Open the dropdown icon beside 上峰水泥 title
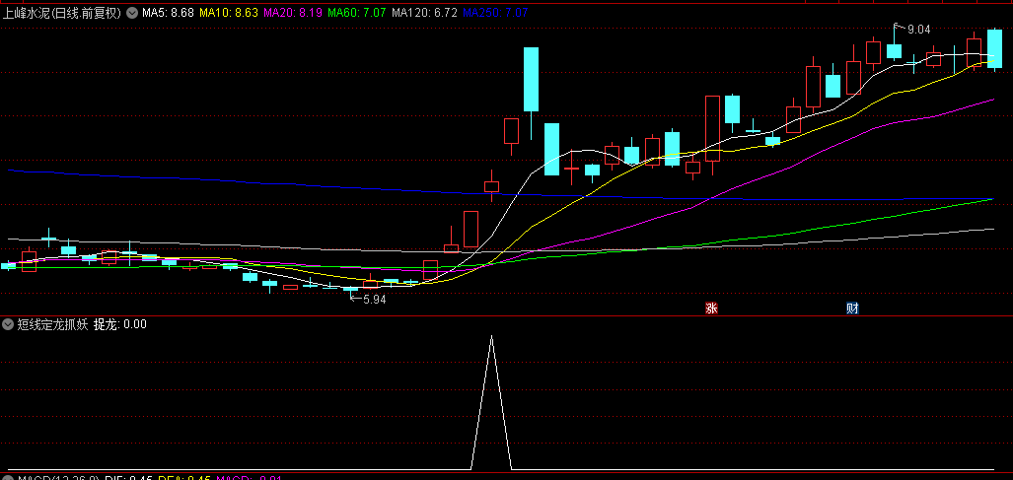The image size is (1013, 480). pos(132,12)
